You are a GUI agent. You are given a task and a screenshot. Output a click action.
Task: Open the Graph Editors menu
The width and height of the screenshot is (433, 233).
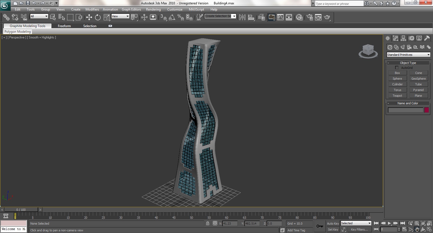[x=131, y=9]
